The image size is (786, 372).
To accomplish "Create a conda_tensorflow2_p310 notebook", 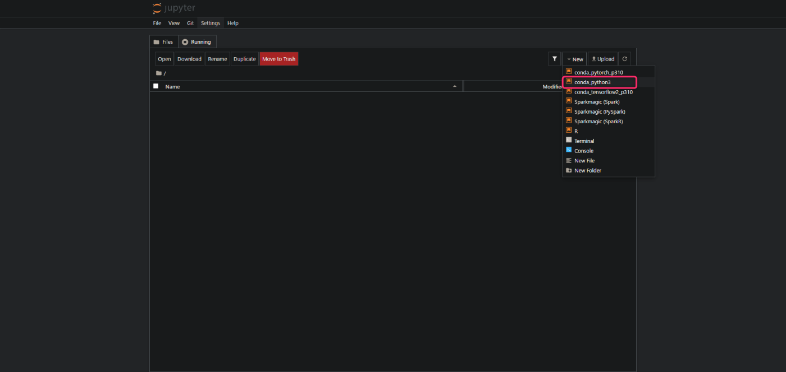I will (x=609, y=92).
